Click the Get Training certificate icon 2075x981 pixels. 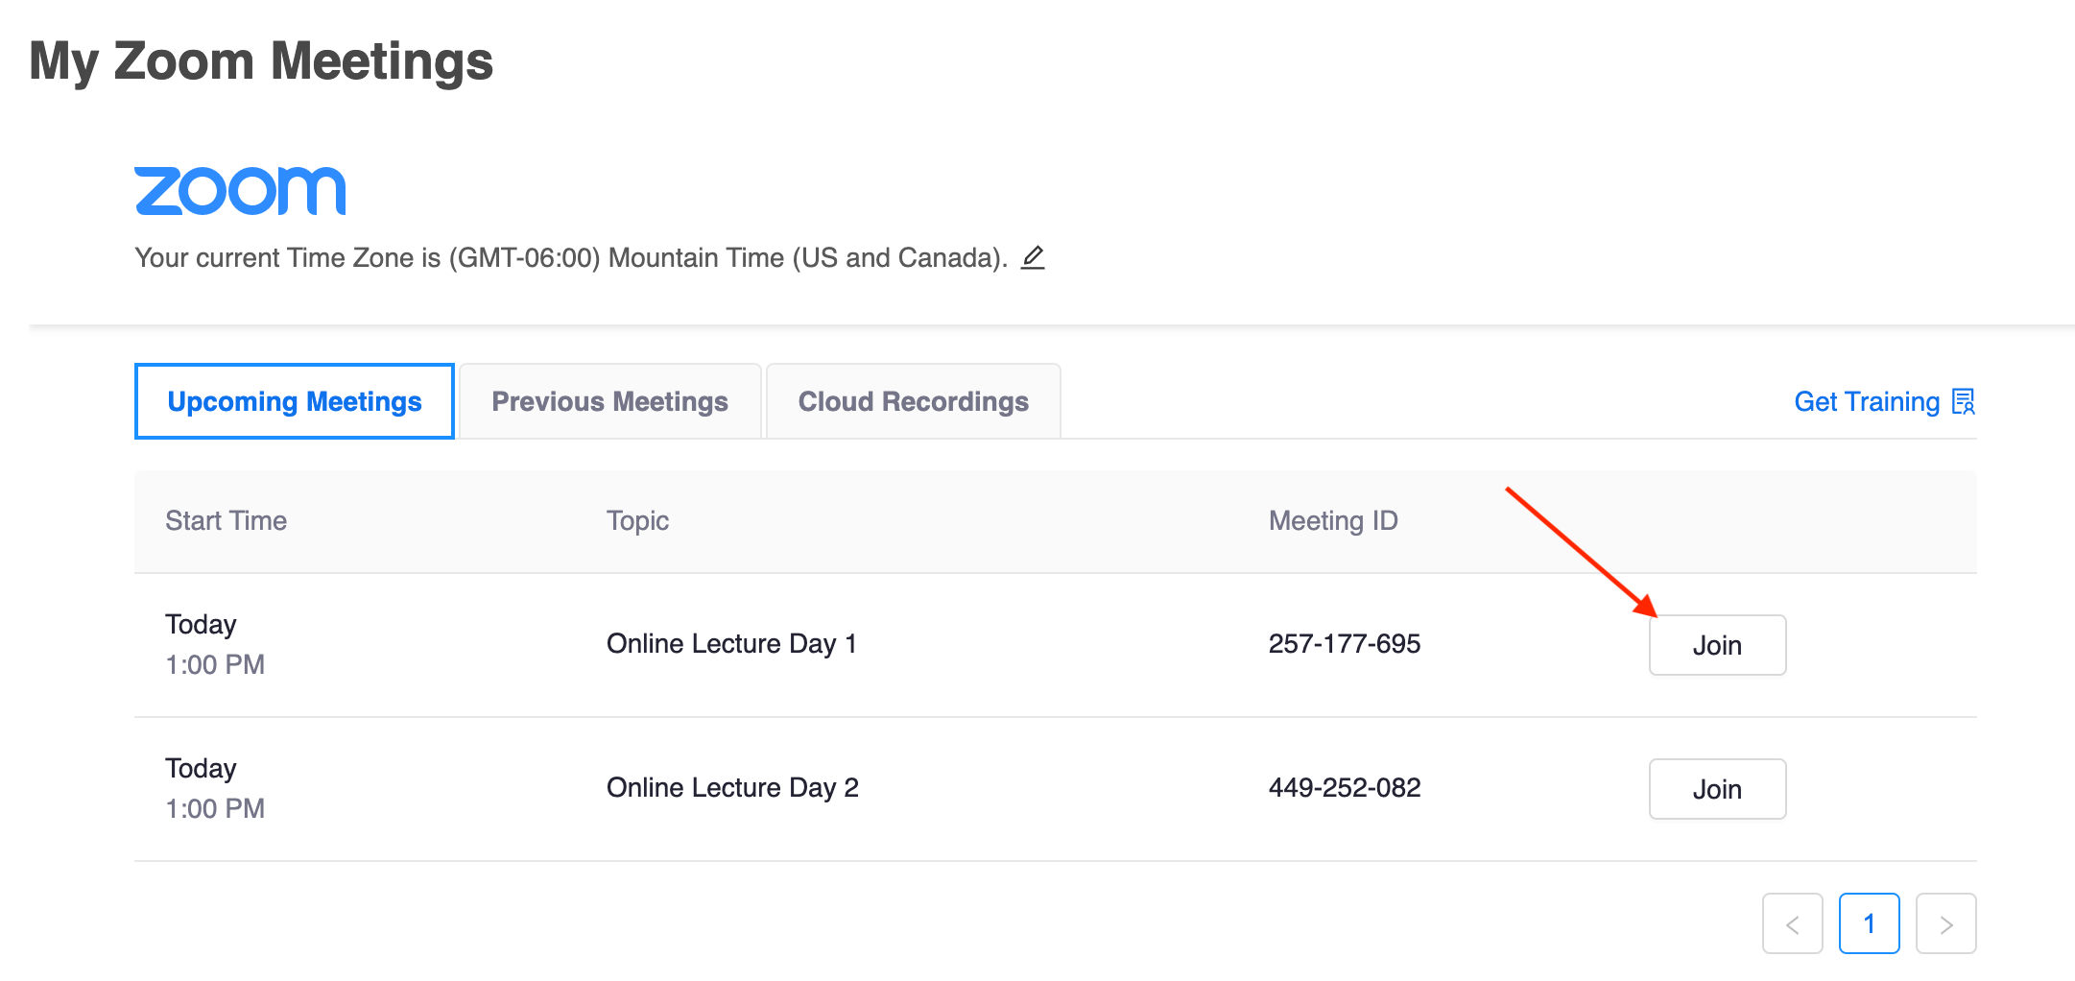point(1964,401)
